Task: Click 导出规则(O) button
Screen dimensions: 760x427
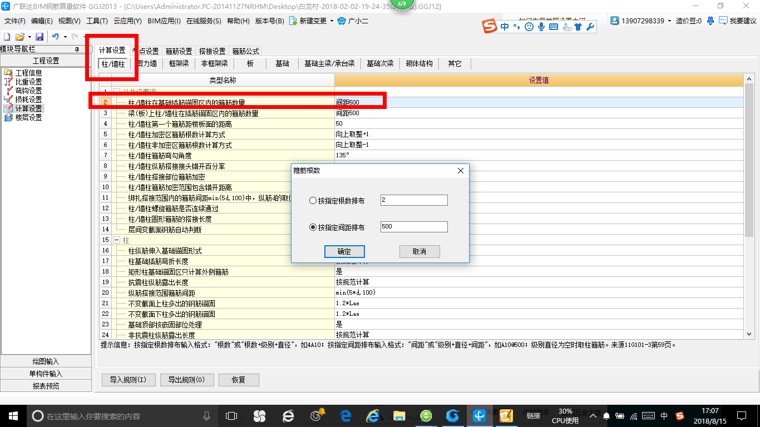Action: tap(186, 380)
